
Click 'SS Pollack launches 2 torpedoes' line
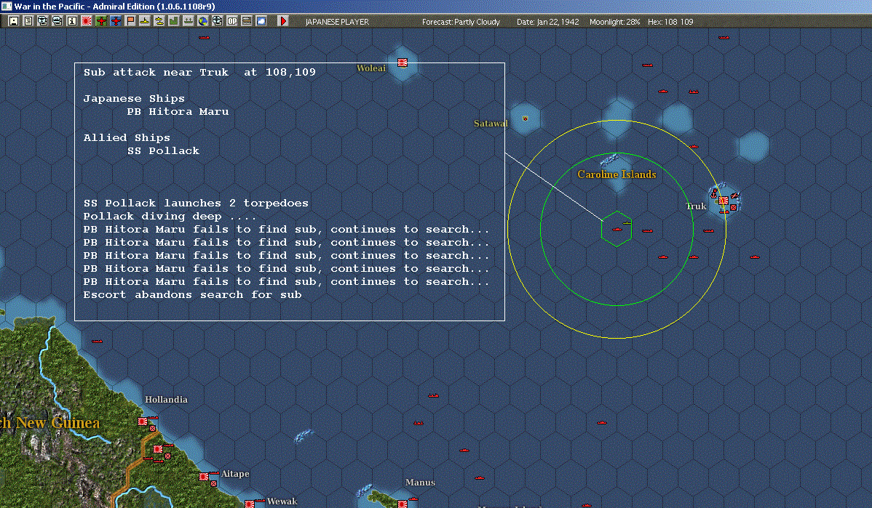coord(196,203)
